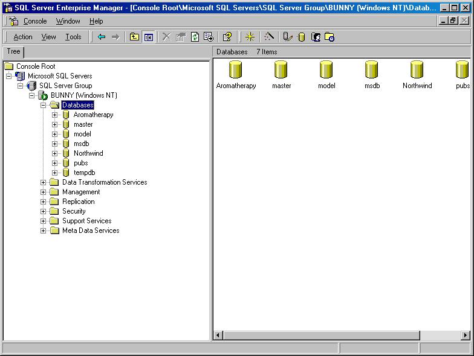Click the Export List toolbar icon
The width and height of the screenshot is (474, 356).
tap(209, 37)
